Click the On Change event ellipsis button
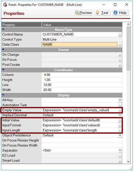 click(120, 55)
